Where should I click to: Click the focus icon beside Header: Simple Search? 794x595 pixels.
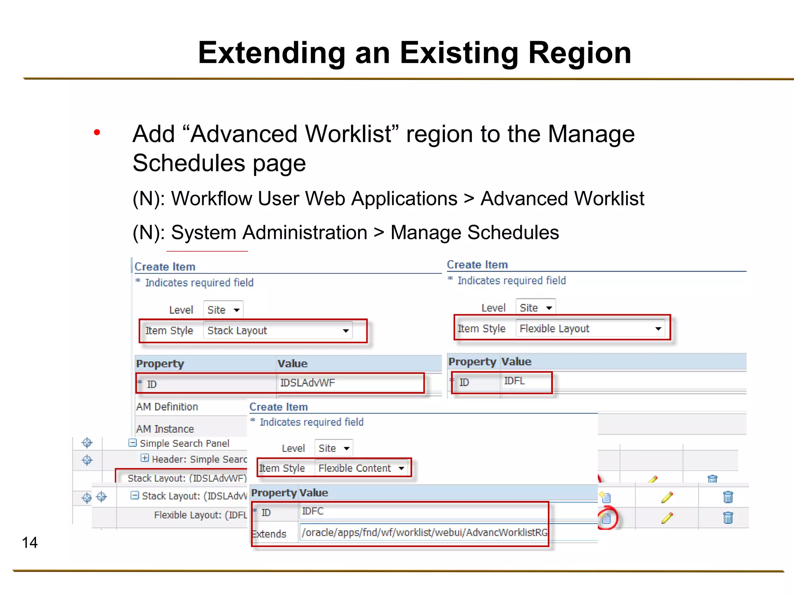point(87,460)
